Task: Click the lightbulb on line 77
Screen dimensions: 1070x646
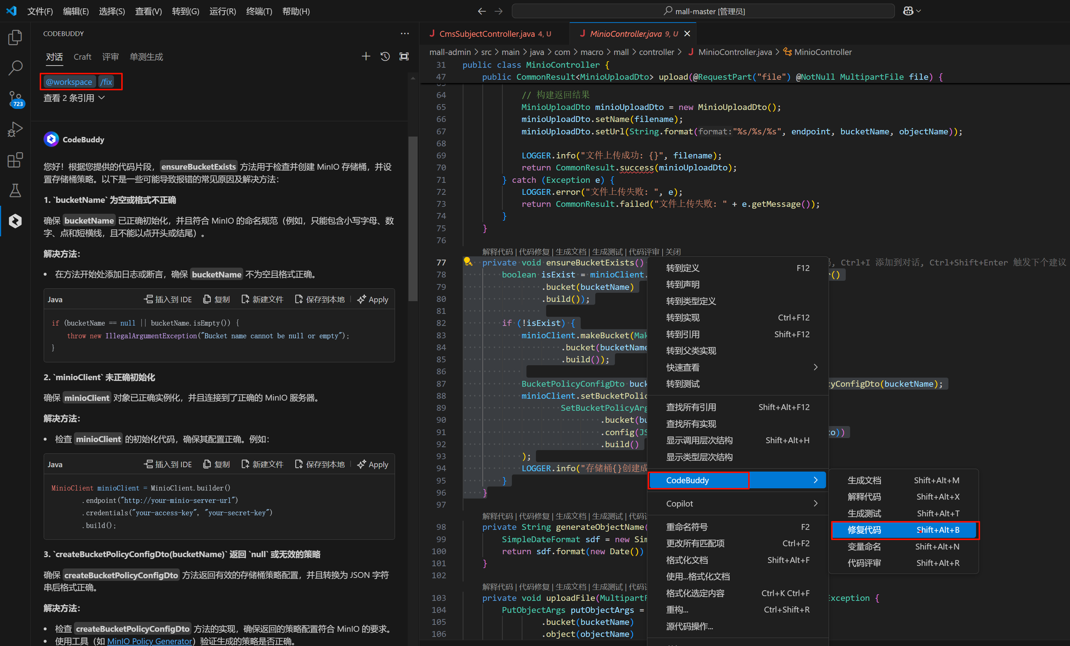Action: pos(468,261)
